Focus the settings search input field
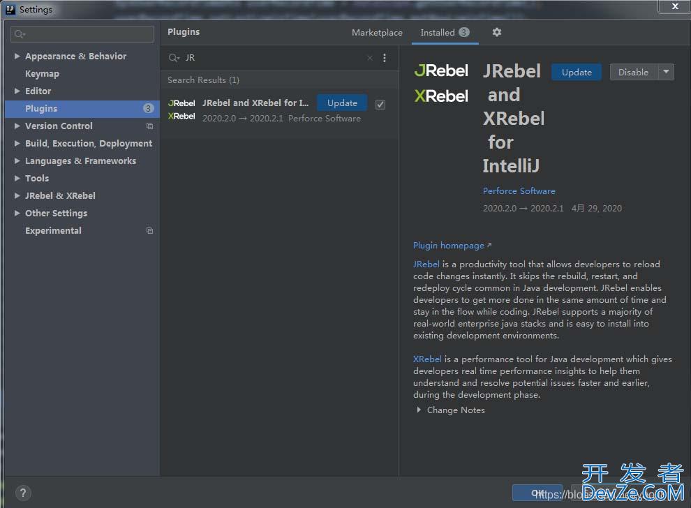 click(87, 34)
